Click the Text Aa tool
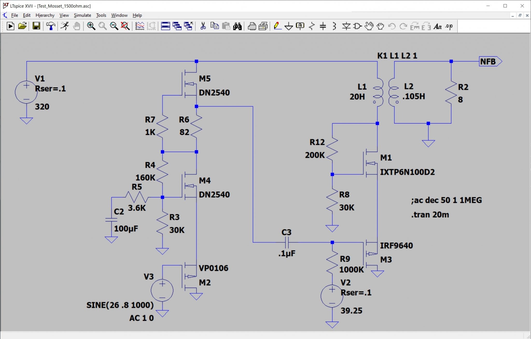Image resolution: width=531 pixels, height=339 pixels. [438, 26]
